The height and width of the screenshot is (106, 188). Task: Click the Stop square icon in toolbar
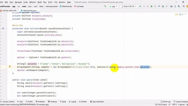coord(167,6)
